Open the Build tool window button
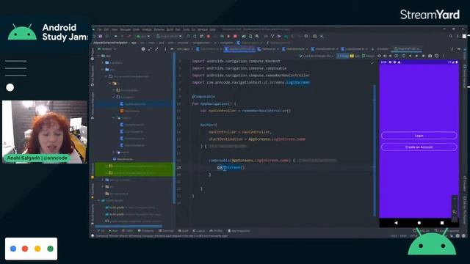470x264 pixels. coord(184,231)
